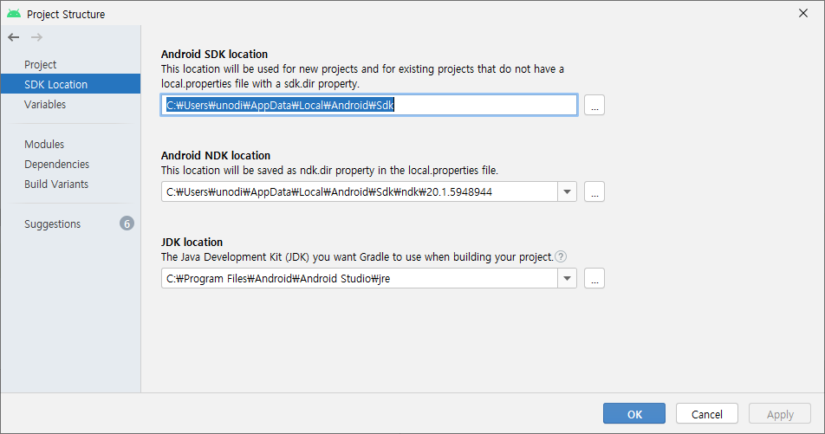Click the Android SDK location path field

point(369,105)
